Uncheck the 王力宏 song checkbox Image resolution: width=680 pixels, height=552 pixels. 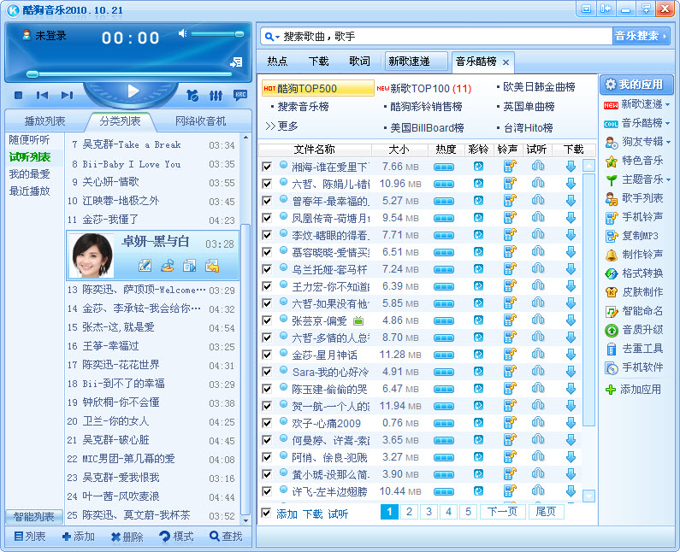tap(267, 286)
